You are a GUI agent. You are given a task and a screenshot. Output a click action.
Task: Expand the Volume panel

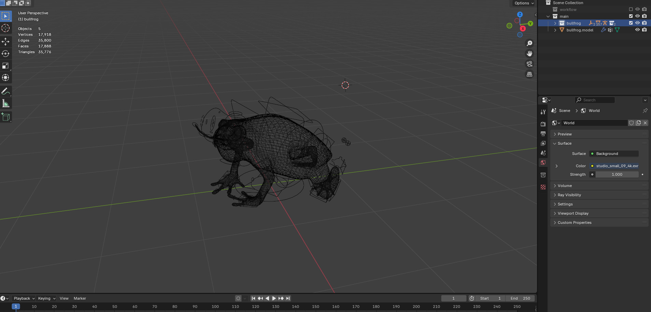pos(599,186)
